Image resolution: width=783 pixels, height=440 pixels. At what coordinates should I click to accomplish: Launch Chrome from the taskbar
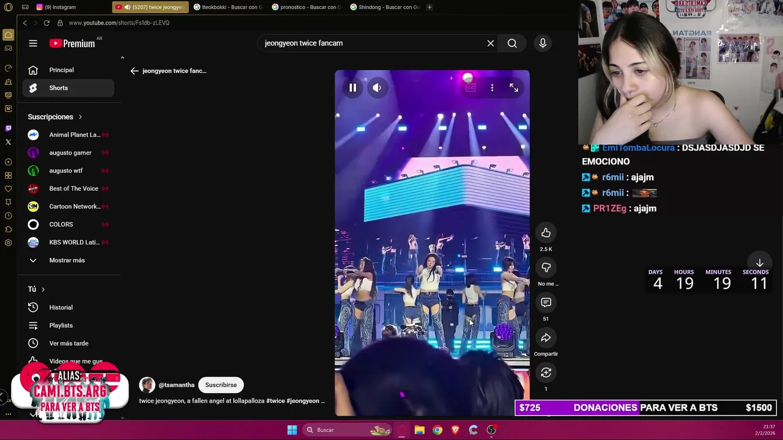[437, 430]
